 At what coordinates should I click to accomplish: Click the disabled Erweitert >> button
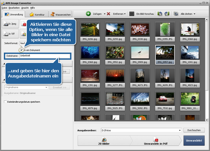pyautogui.click(x=59, y=87)
